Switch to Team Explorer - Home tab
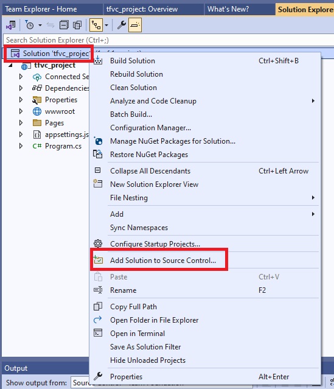This screenshot has width=334, height=389. [52, 9]
